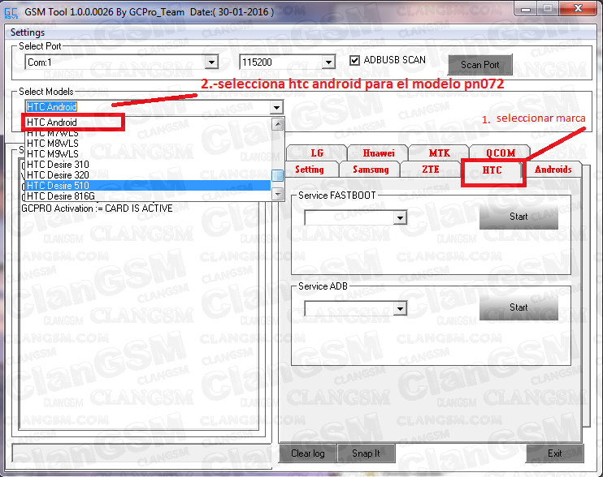Click Start in Service ADB group
The height and width of the screenshot is (477, 603).
coord(518,307)
